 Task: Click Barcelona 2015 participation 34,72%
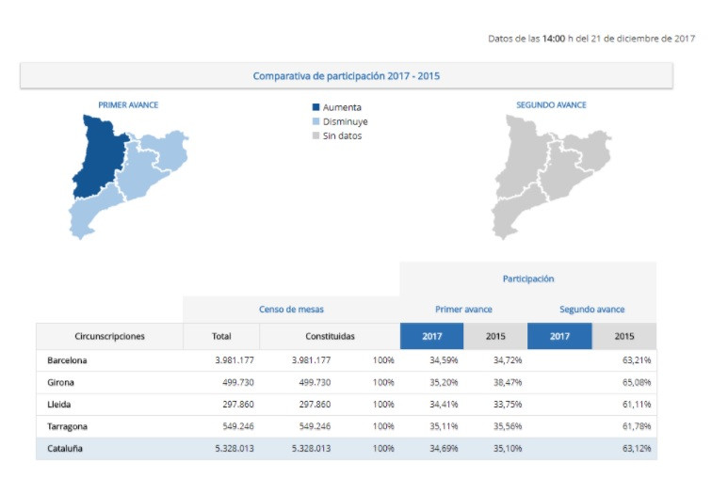508,360
